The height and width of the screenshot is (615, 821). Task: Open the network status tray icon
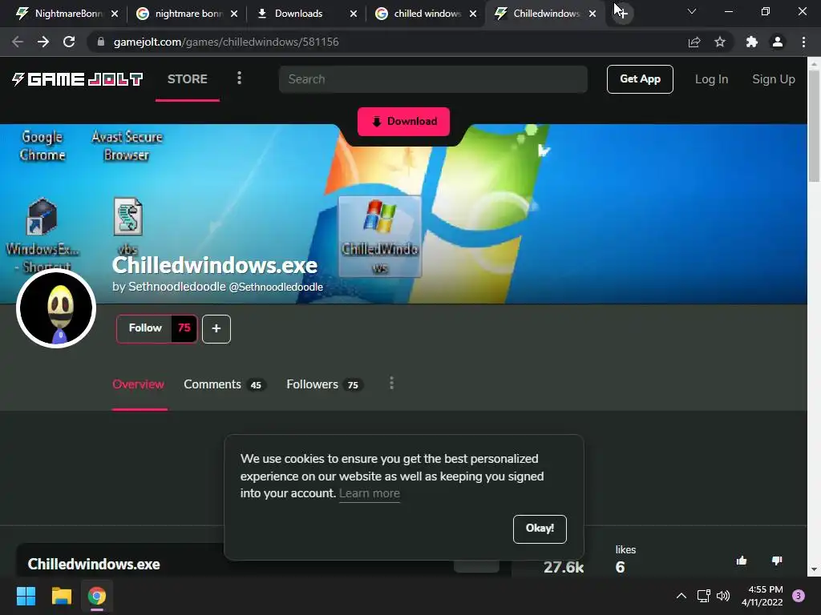[x=704, y=596]
